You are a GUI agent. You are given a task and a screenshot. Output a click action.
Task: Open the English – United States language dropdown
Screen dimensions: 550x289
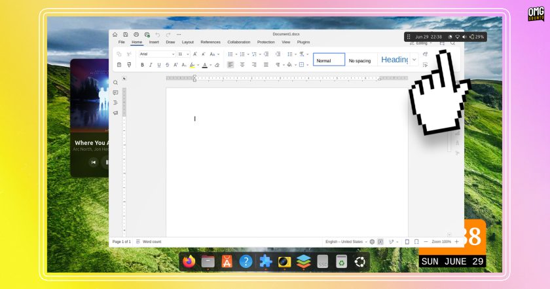click(x=346, y=242)
